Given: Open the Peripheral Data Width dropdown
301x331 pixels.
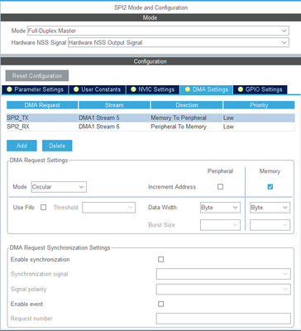Looking at the screenshot, I should point(220,208).
